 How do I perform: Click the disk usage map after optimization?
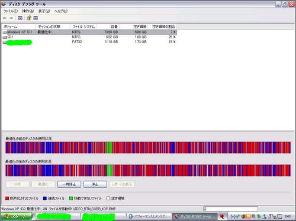pos(148,171)
